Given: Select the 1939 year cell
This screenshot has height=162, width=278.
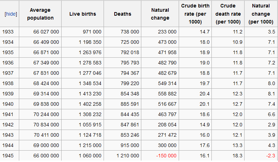Looking at the screenshot, I should (x=8, y=94).
